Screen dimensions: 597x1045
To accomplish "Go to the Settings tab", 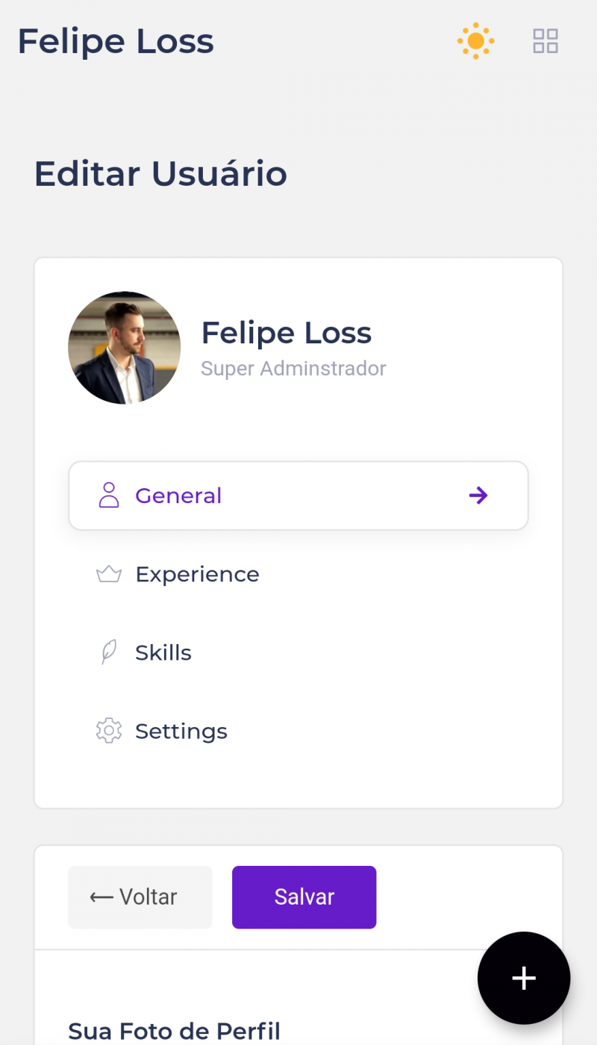I will pos(181,731).
